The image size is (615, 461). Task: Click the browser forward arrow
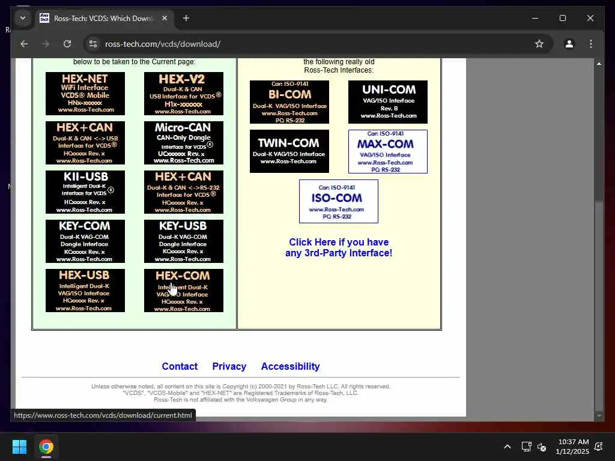tap(46, 44)
